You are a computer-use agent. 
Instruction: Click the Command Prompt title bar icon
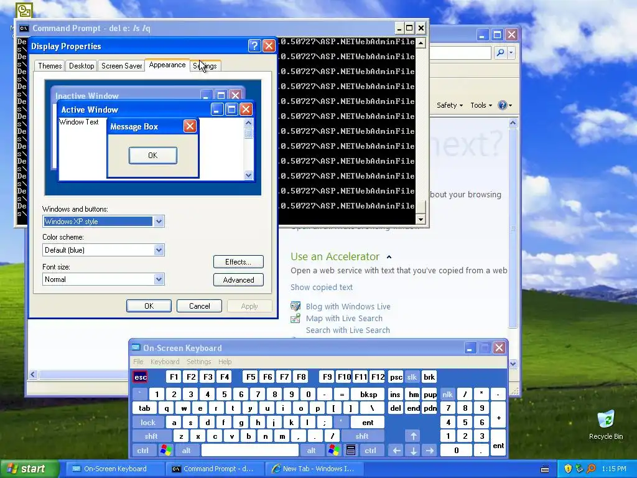click(24, 28)
